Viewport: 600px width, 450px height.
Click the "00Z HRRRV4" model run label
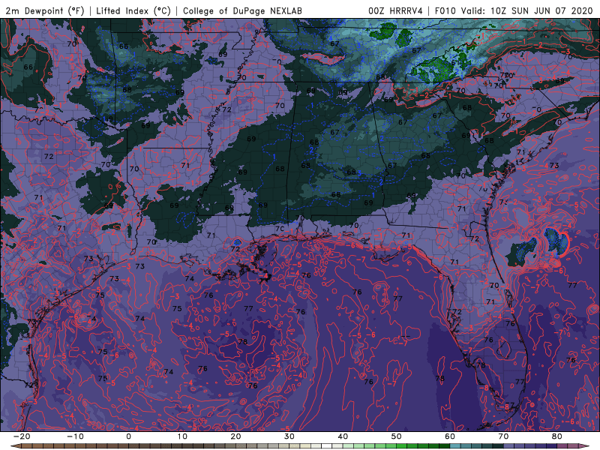[x=395, y=10]
